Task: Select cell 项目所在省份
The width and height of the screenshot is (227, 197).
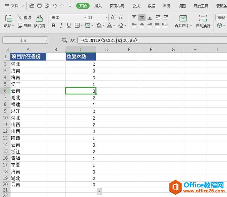Action: coord(28,56)
